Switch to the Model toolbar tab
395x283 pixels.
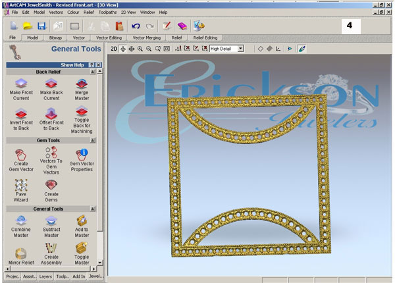(32, 38)
